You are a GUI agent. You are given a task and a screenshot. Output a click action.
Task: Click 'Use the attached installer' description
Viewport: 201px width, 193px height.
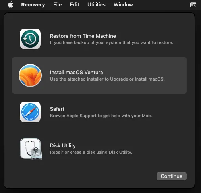[107, 79]
